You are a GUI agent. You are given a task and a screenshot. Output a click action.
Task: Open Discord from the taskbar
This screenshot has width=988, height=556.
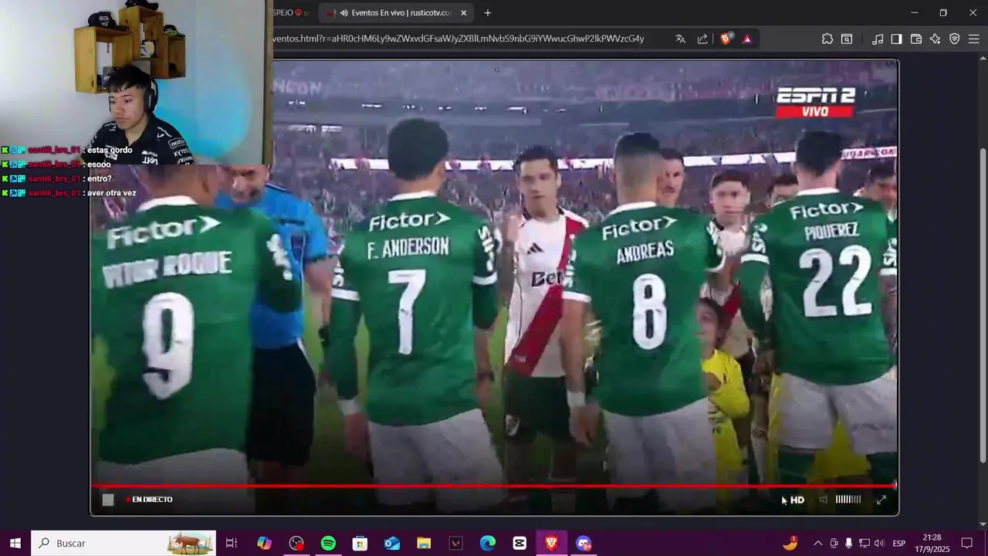tap(584, 543)
